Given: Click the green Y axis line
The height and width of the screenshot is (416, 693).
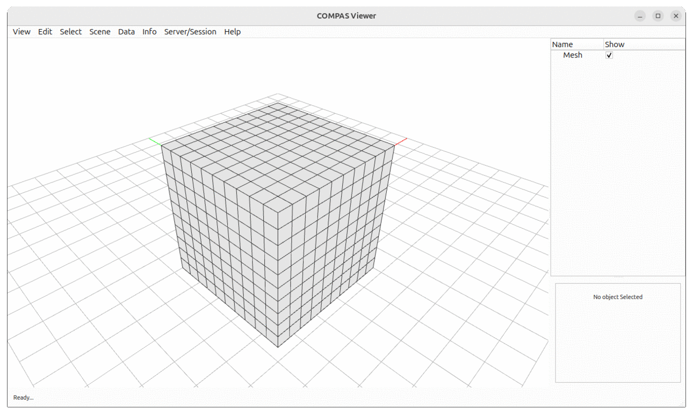Looking at the screenshot, I should click(x=155, y=141).
